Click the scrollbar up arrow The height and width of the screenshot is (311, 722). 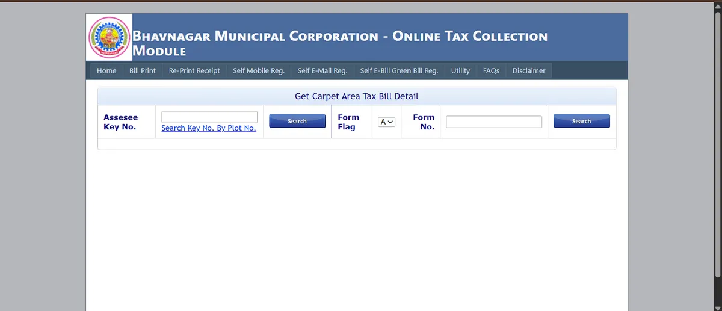717,4
